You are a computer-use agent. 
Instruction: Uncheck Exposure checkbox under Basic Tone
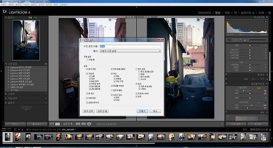(x=90, y=76)
